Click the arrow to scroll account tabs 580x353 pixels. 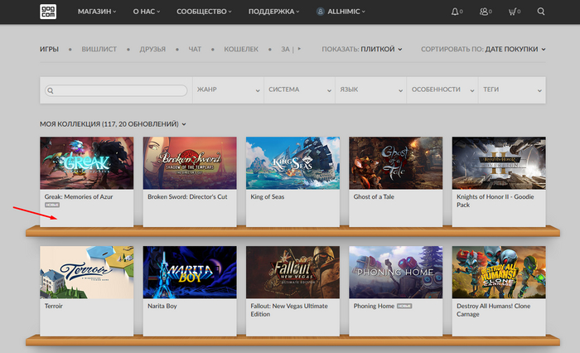(x=299, y=49)
